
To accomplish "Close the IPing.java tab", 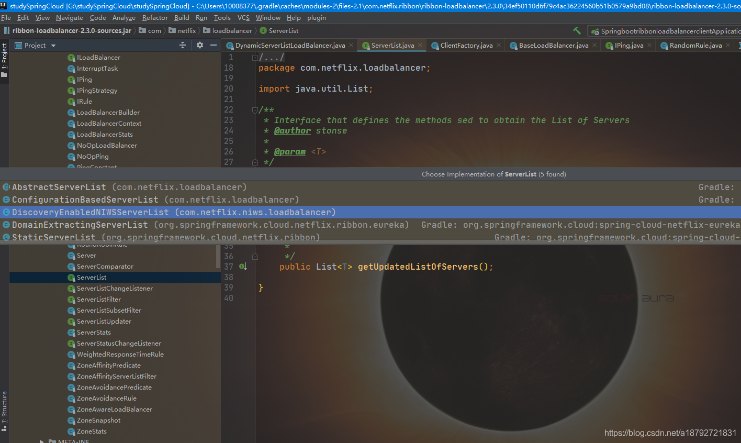I will coord(649,46).
